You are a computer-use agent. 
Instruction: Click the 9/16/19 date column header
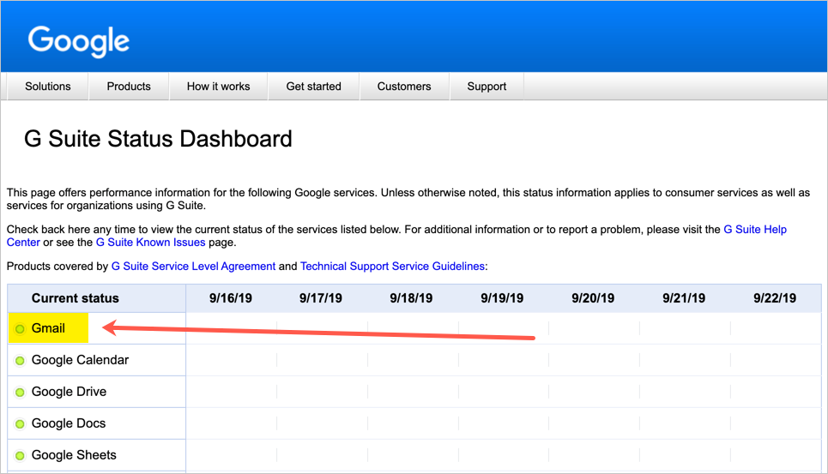coord(231,298)
